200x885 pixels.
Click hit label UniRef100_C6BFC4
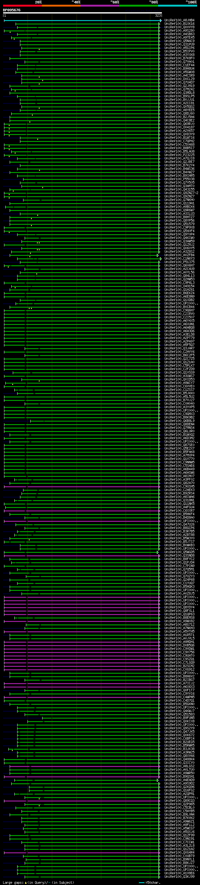click(x=179, y=738)
